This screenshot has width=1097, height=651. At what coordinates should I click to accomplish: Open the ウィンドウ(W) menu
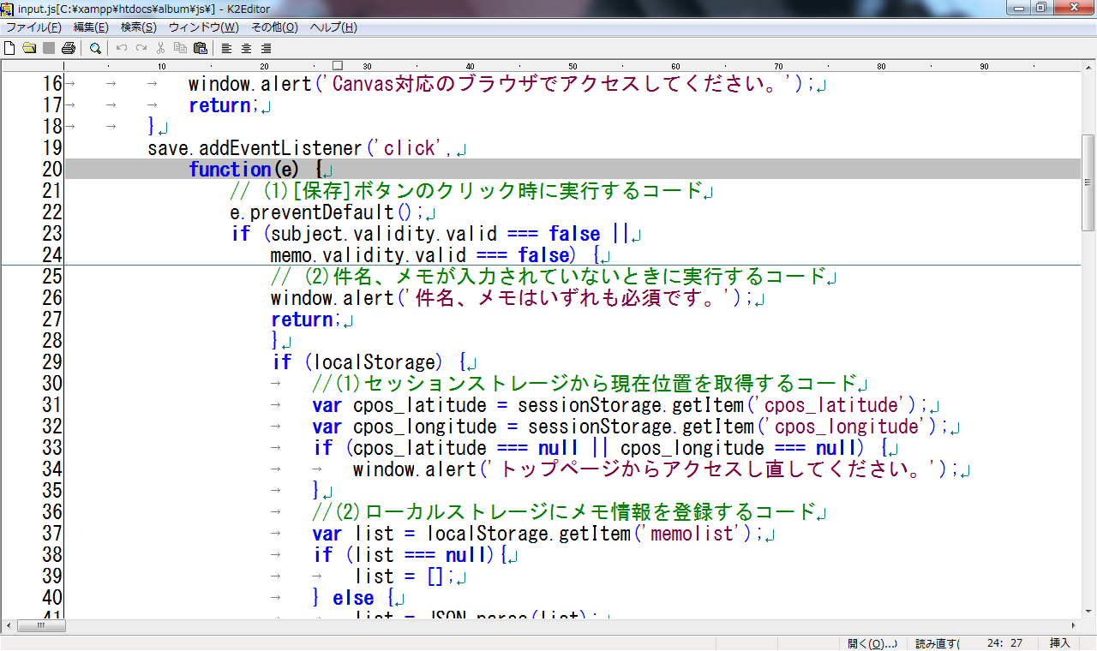(x=204, y=27)
